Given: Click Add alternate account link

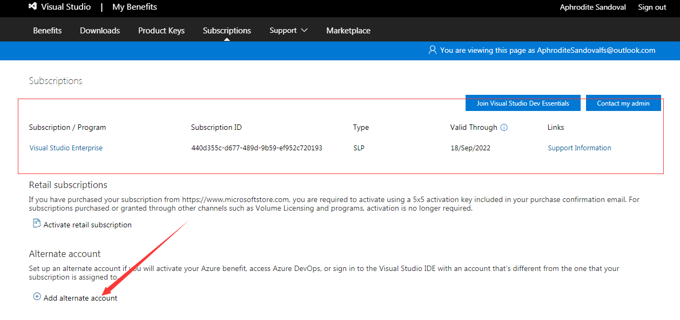Looking at the screenshot, I should point(80,298).
